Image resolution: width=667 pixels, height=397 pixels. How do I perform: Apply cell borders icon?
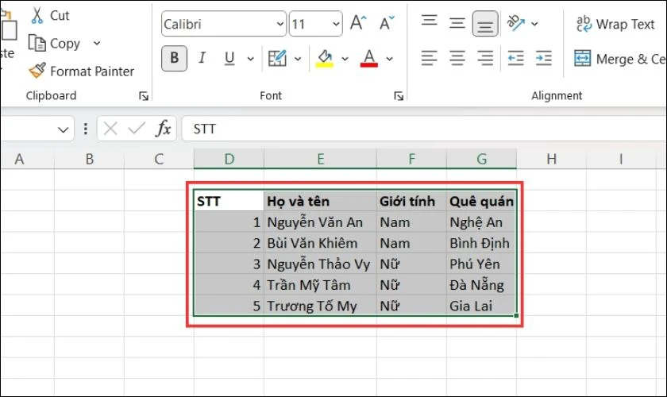pyautogui.click(x=277, y=58)
